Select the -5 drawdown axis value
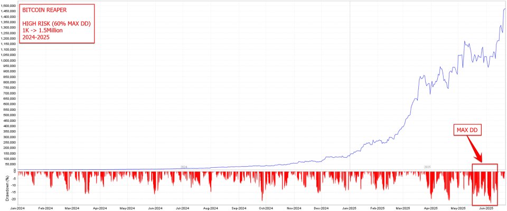This screenshot has height=211, width=507. coord(14,178)
